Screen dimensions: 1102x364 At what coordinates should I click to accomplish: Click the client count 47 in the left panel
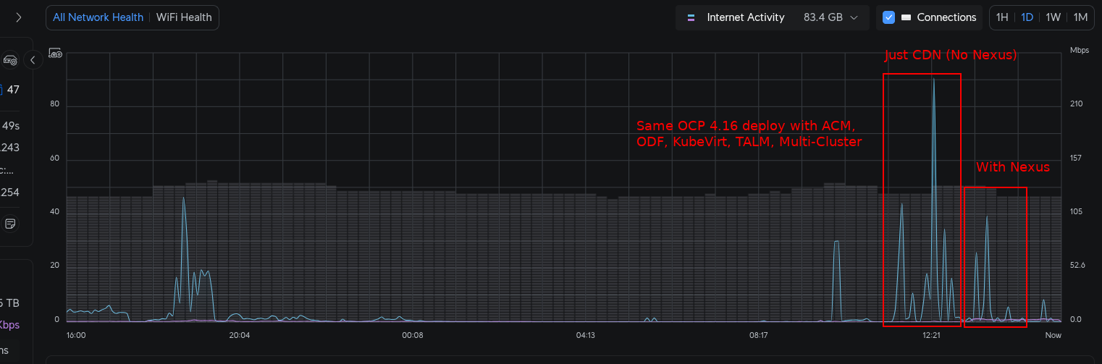[13, 90]
